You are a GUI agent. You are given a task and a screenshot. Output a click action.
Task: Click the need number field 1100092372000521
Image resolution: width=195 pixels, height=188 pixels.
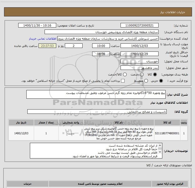coord(139,25)
